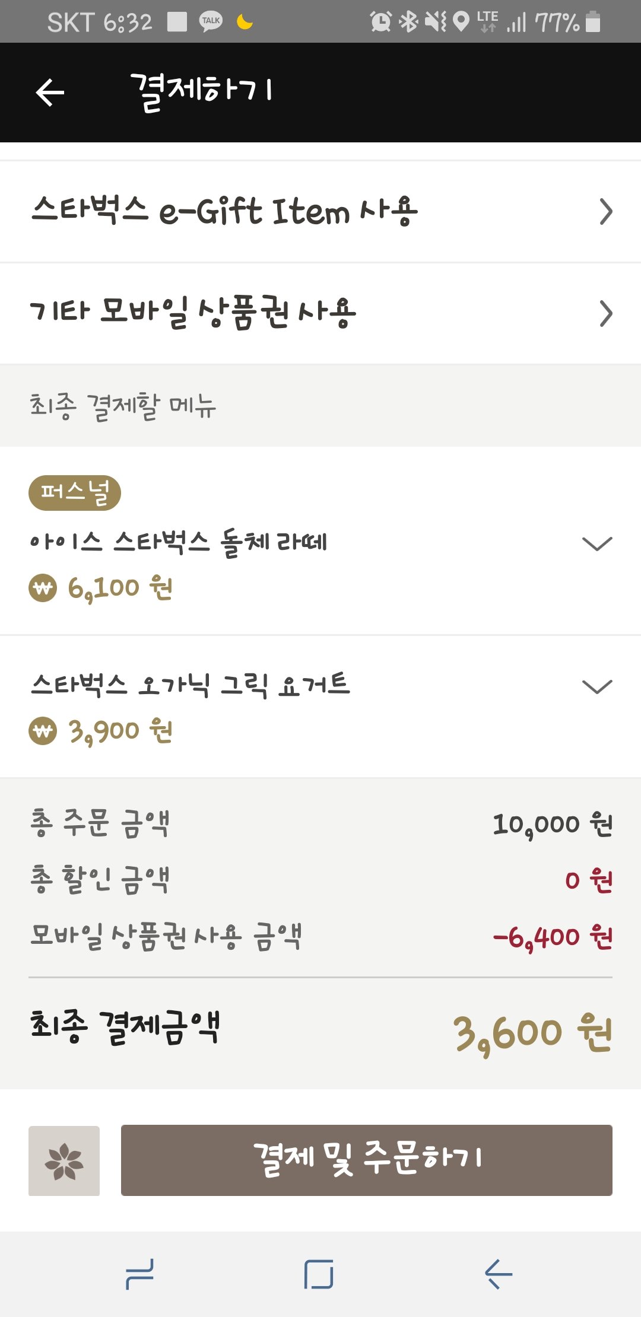This screenshot has width=641, height=1317.
Task: Tap the won coin icon beside 3,900 원
Action: [43, 731]
